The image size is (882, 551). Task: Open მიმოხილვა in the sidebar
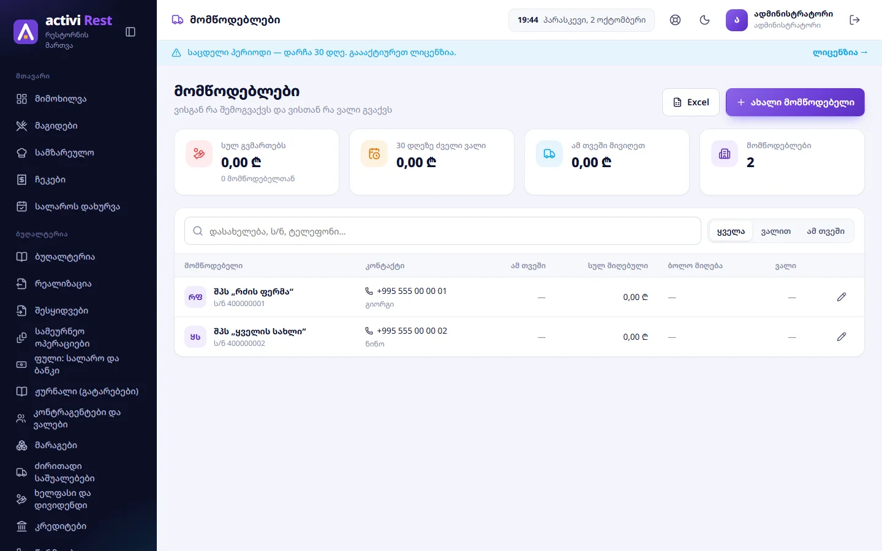tap(78, 99)
